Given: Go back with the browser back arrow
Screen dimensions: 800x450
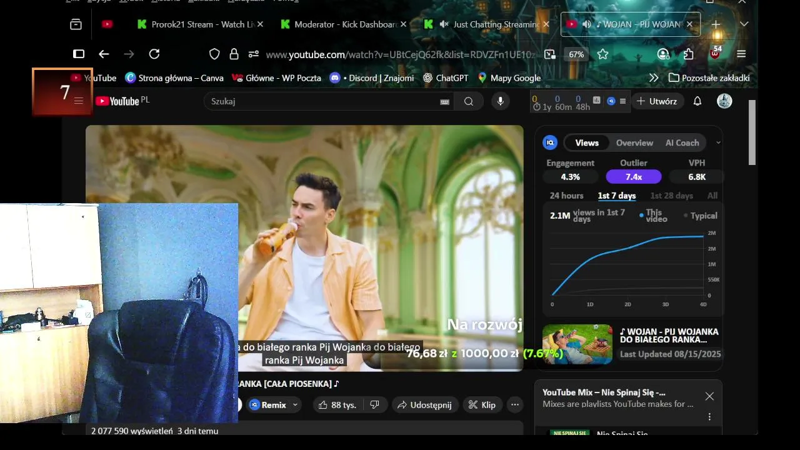Looking at the screenshot, I should pyautogui.click(x=104, y=54).
